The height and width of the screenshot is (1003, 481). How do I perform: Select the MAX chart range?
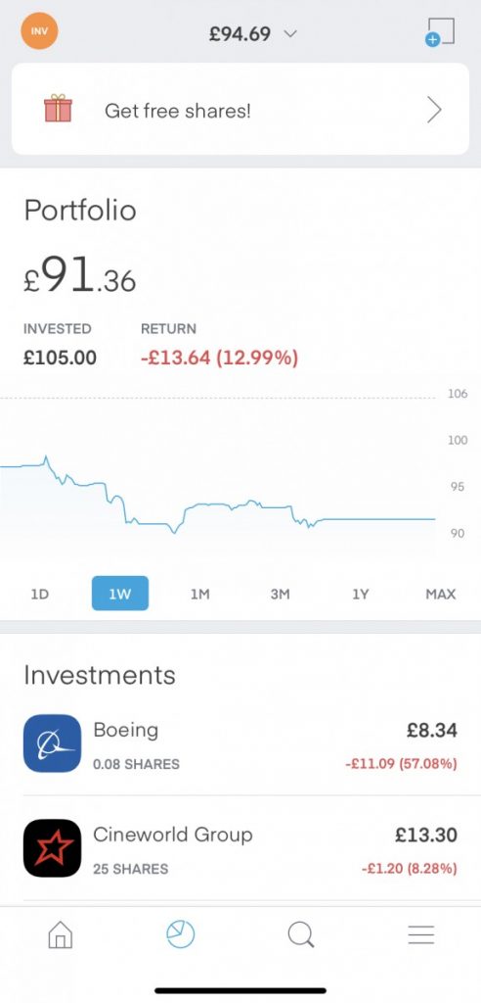tap(441, 594)
